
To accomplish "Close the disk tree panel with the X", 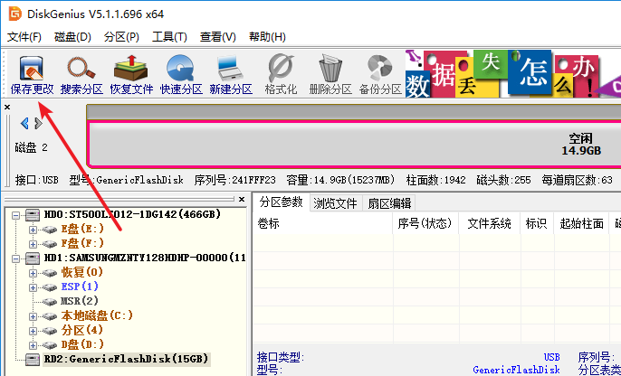I will [242, 199].
